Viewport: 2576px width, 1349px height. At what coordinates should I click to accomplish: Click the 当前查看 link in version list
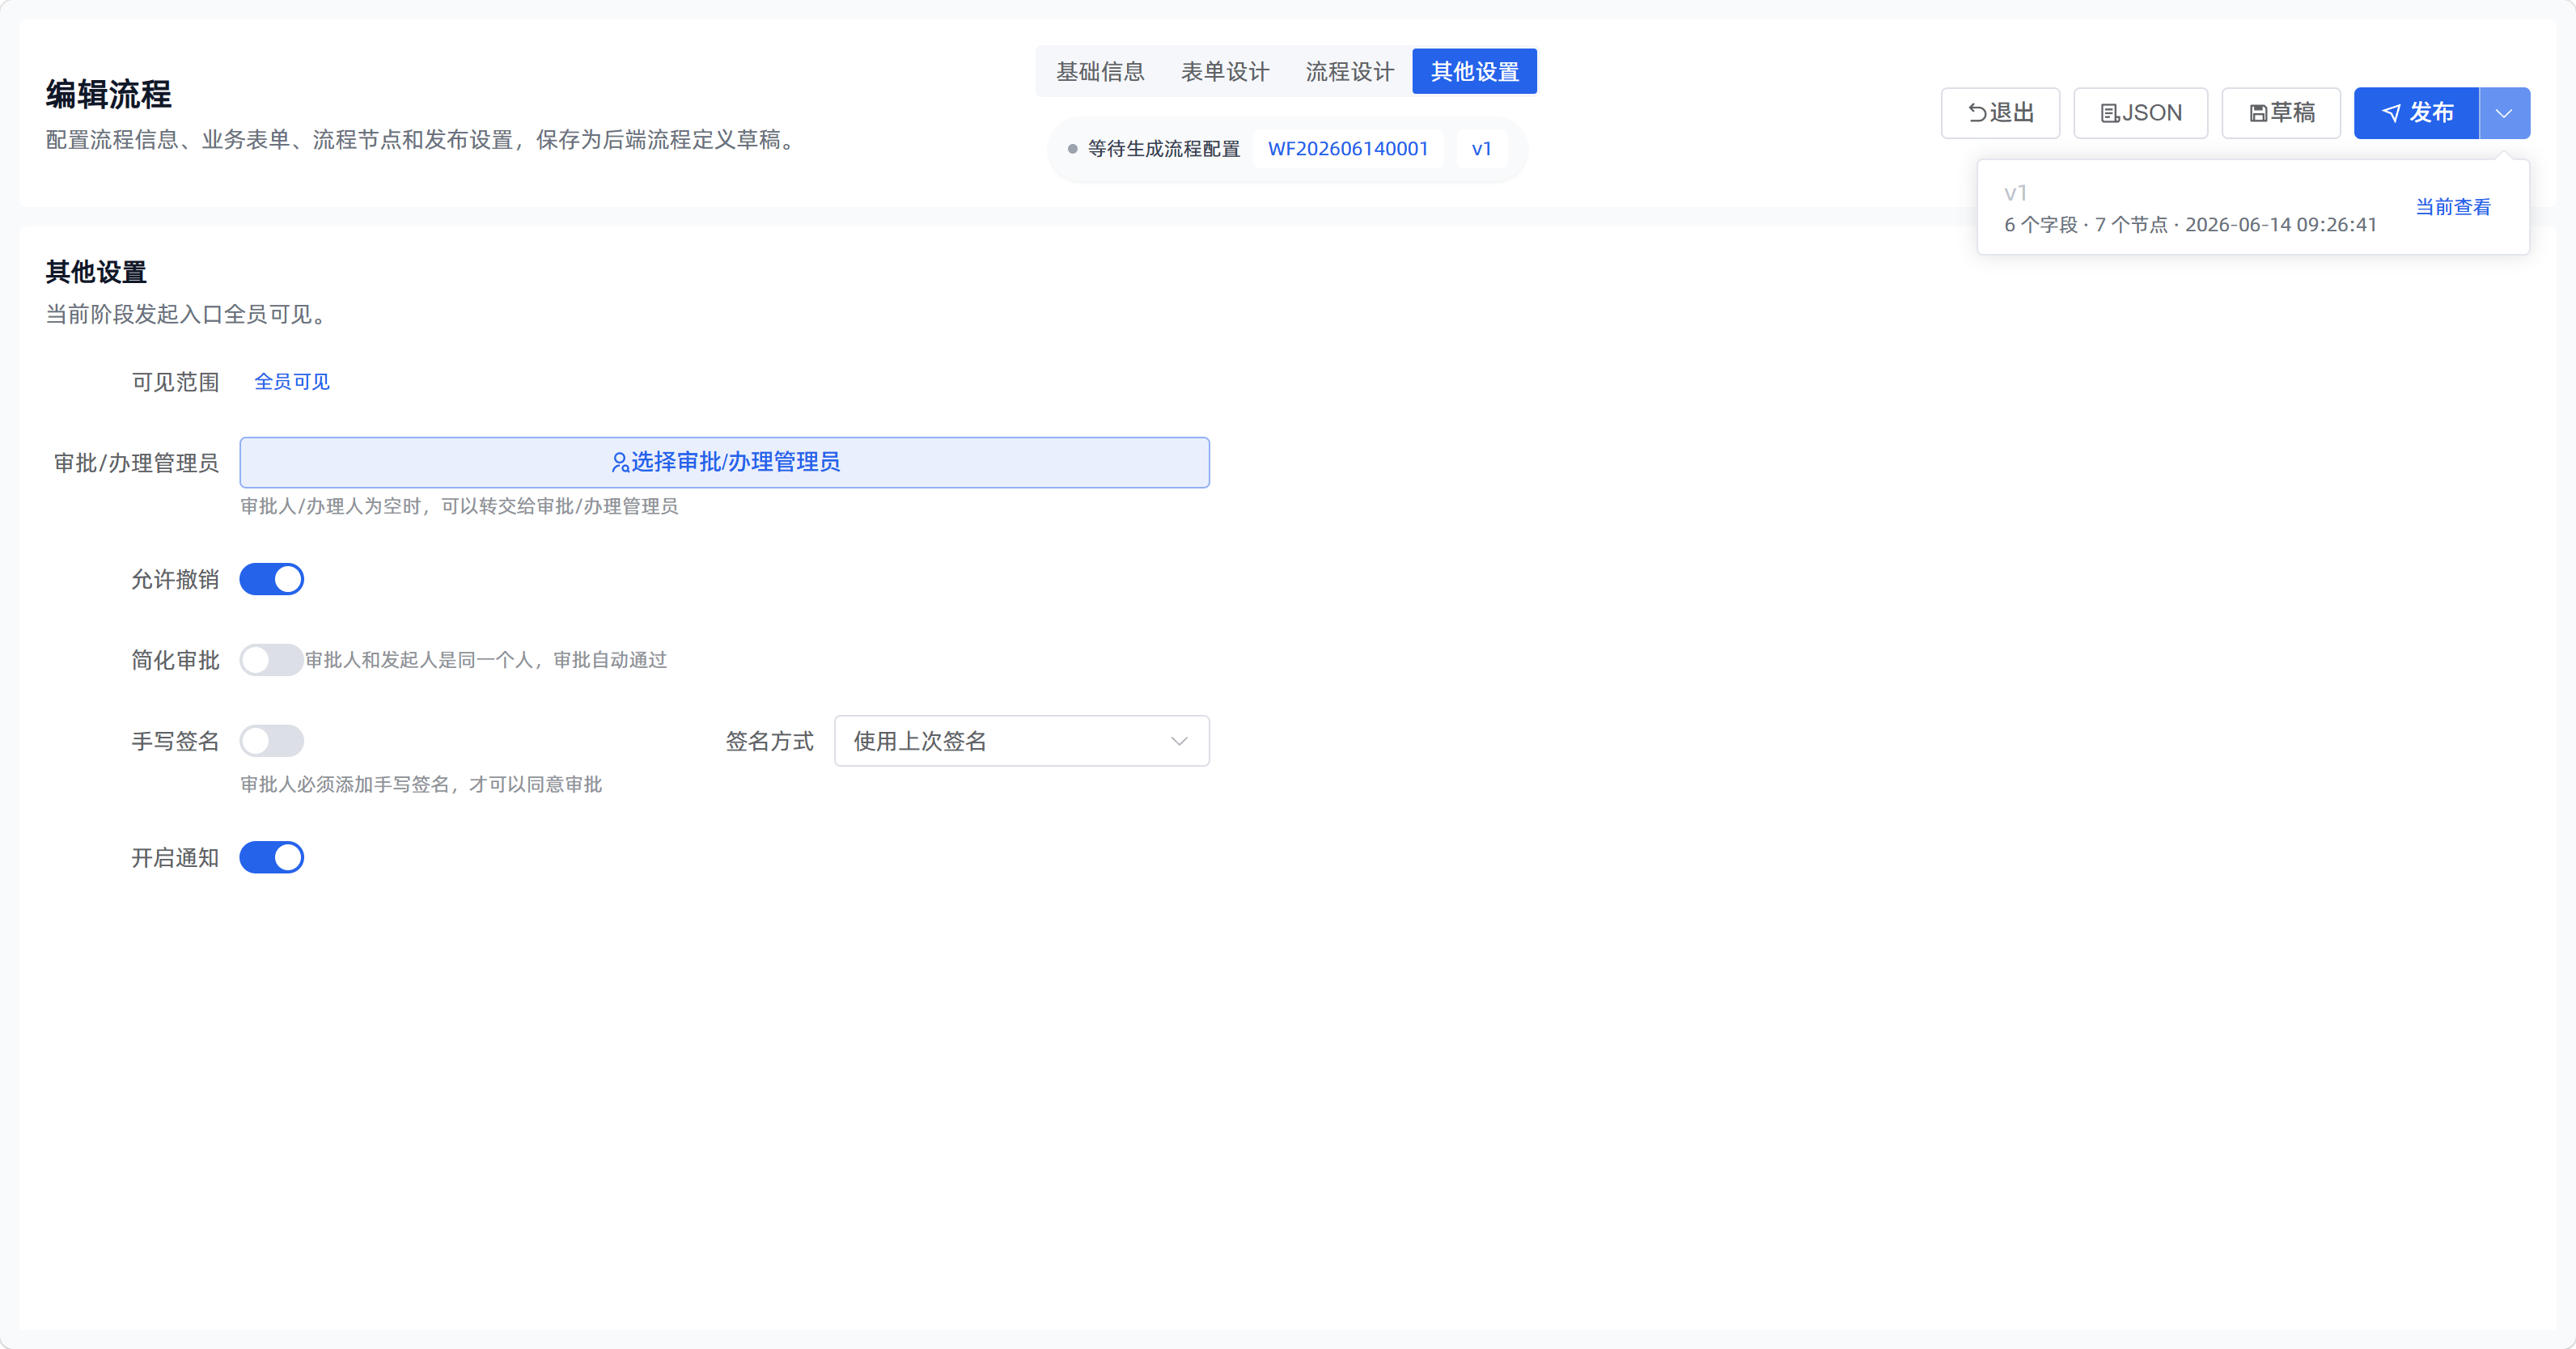pyautogui.click(x=2452, y=207)
